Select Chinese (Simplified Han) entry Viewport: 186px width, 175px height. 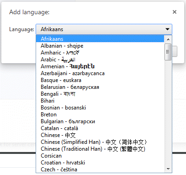pyautogui.click(x=100, y=142)
